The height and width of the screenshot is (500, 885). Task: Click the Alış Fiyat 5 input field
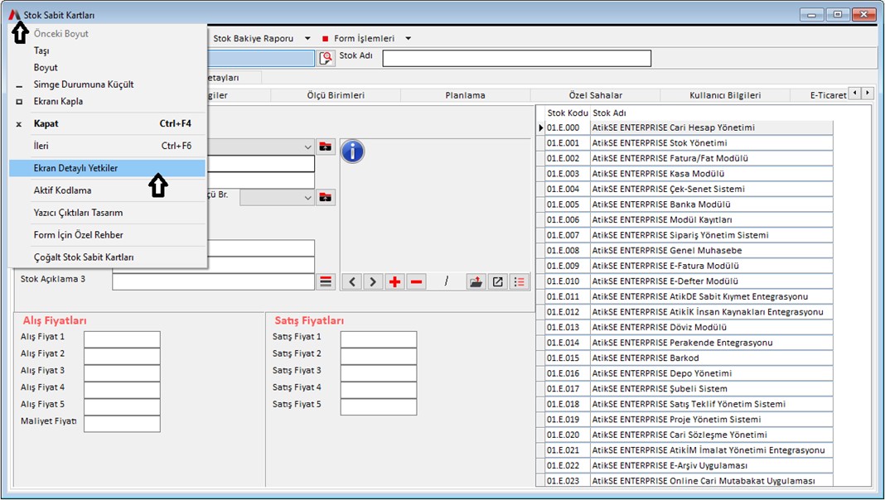pyautogui.click(x=122, y=407)
